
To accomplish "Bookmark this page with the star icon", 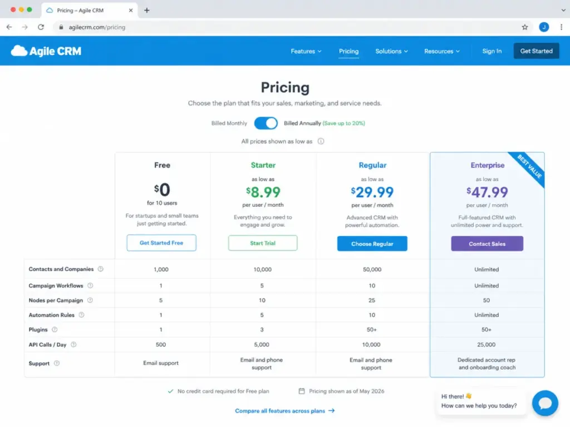I will click(524, 27).
